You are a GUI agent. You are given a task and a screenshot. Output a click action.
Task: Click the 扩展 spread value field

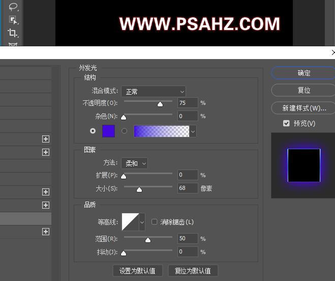(188, 175)
